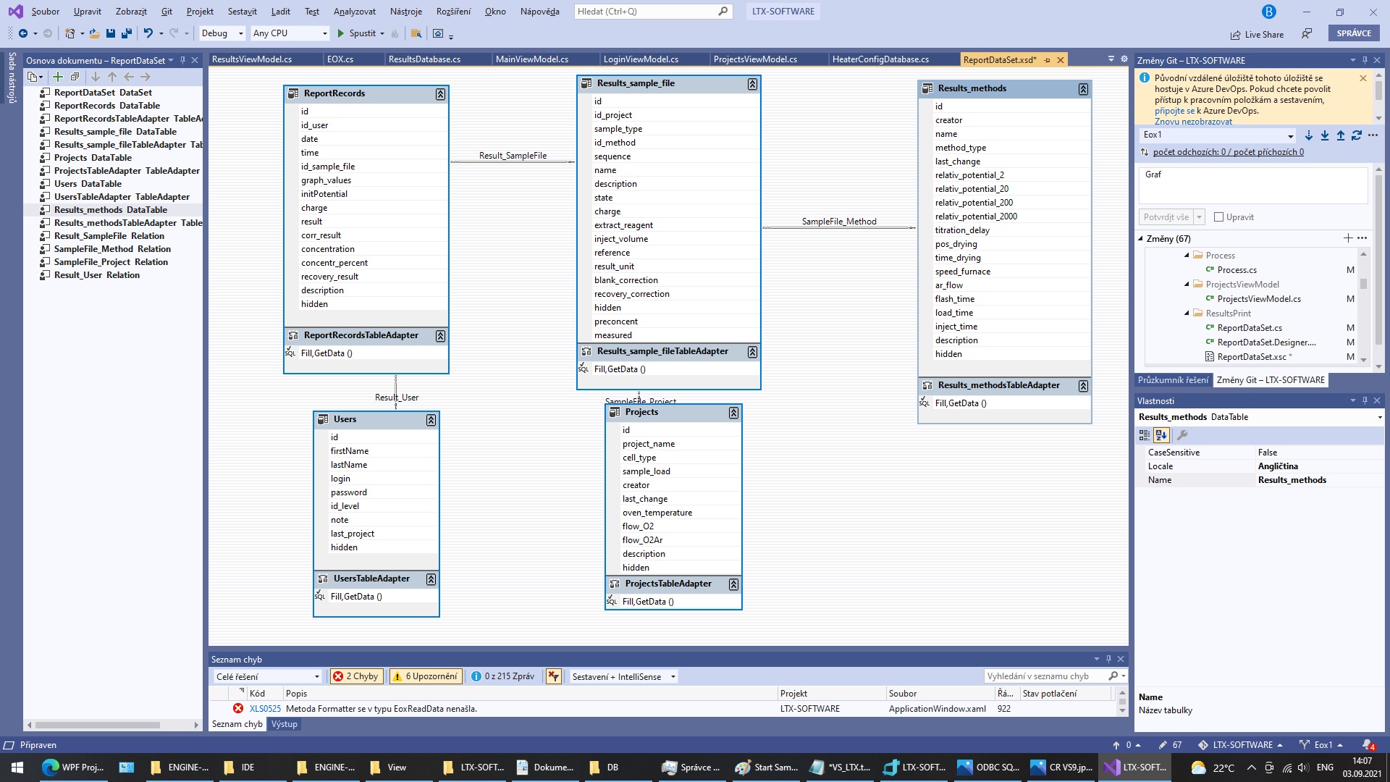Click the error list filter icon
The image size is (1390, 782).
[x=554, y=676]
